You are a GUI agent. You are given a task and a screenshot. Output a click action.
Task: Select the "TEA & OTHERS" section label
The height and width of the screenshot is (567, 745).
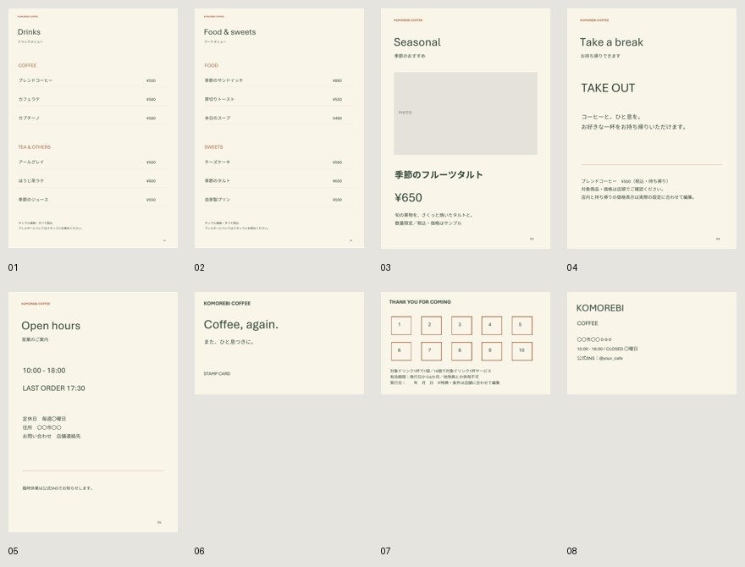34,147
